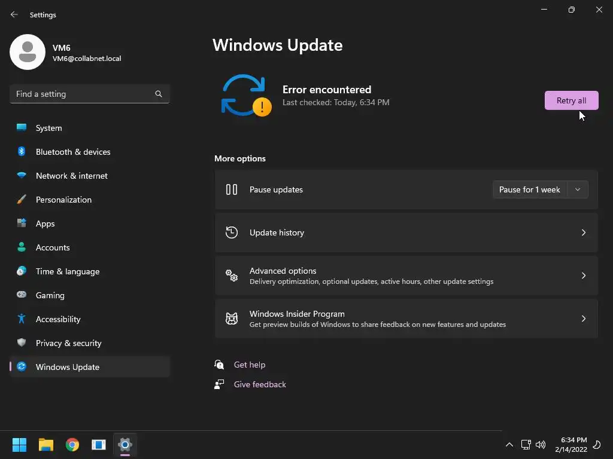Open Google Chrome from taskbar
Viewport: 613px width, 459px height.
coord(72,445)
